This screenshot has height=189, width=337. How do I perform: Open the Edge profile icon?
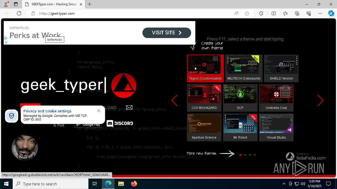pyautogui.click(x=6, y=4)
